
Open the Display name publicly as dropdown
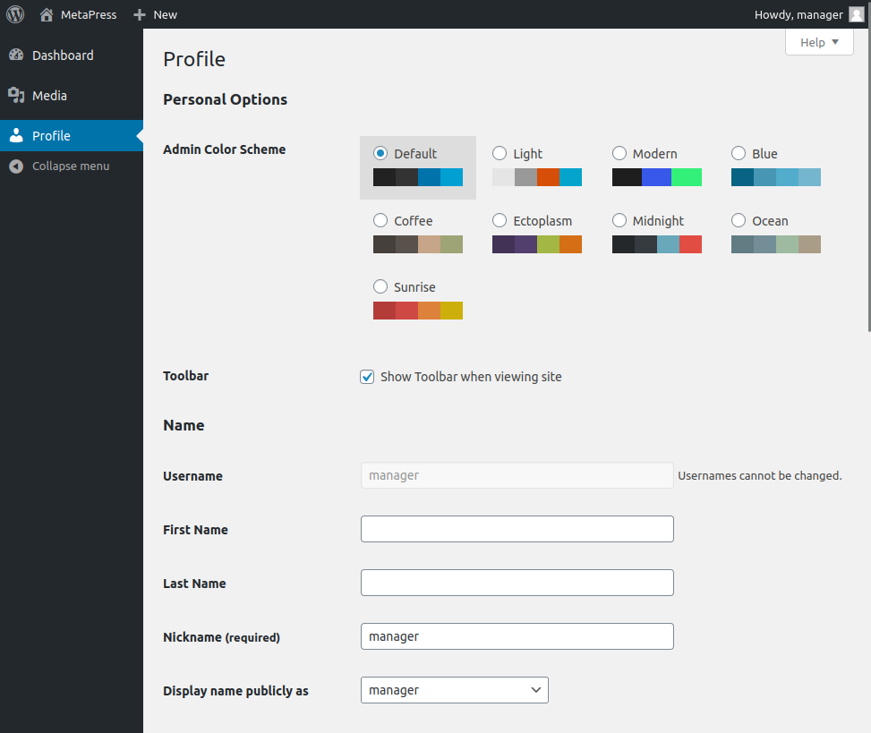pyautogui.click(x=454, y=690)
